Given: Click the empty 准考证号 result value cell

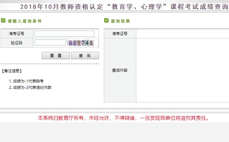Looking at the screenshot, I should (x=182, y=34).
